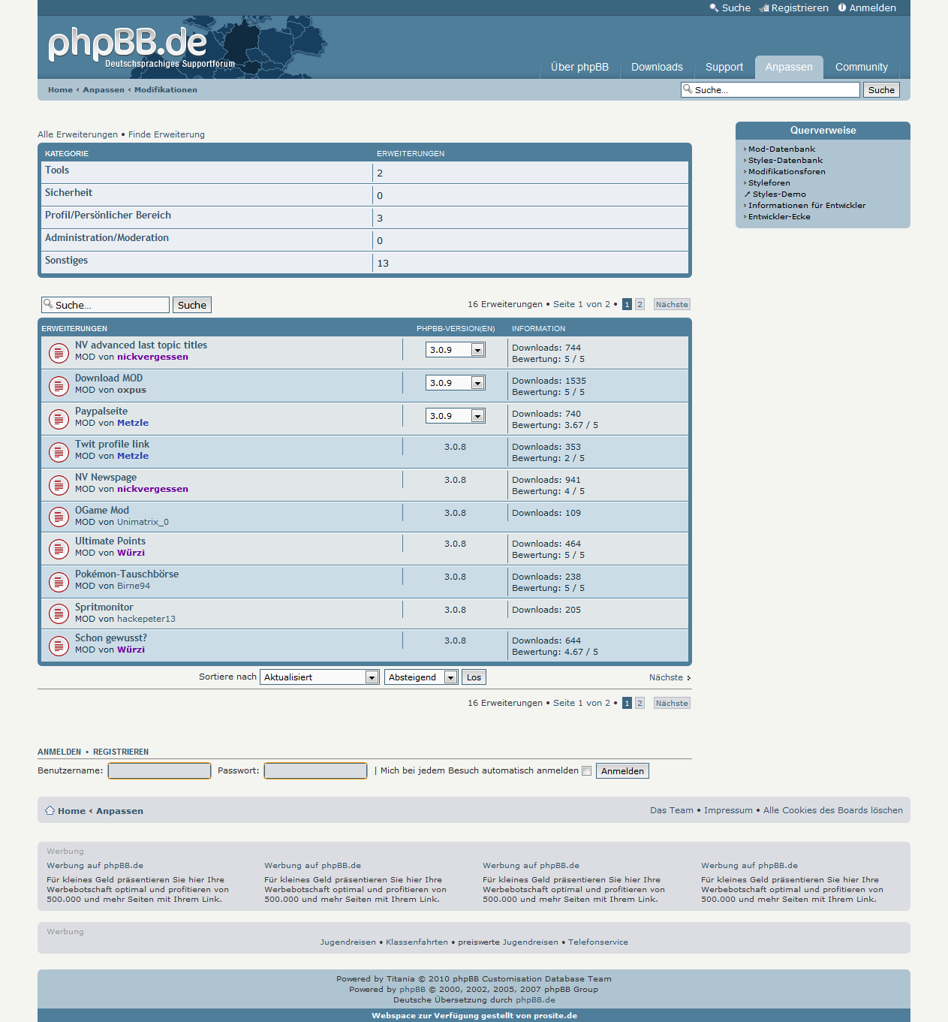Open the Über phpBB tab
Screen dimensions: 948x1022
click(x=579, y=67)
